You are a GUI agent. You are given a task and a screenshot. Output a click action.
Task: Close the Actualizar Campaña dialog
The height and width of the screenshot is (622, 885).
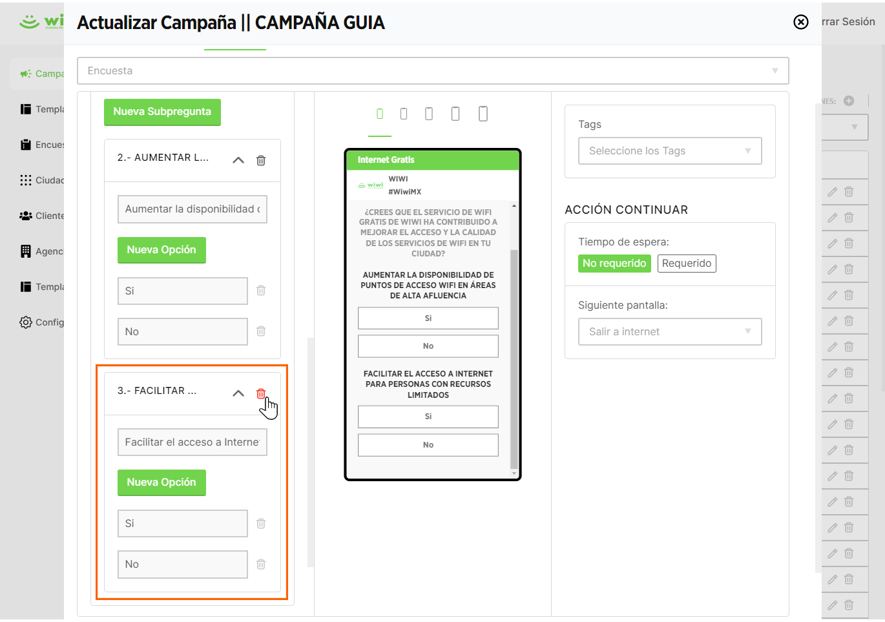[801, 22]
